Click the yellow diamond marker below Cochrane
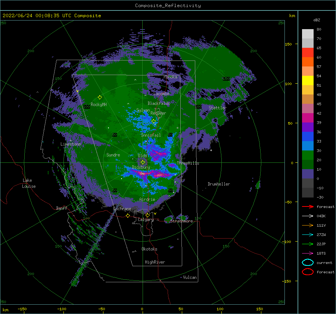The image size is (336, 314). click(x=128, y=216)
